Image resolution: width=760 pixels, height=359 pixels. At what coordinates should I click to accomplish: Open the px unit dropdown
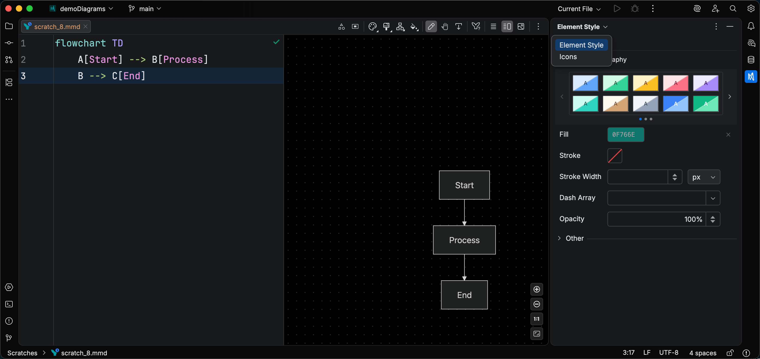pos(704,177)
